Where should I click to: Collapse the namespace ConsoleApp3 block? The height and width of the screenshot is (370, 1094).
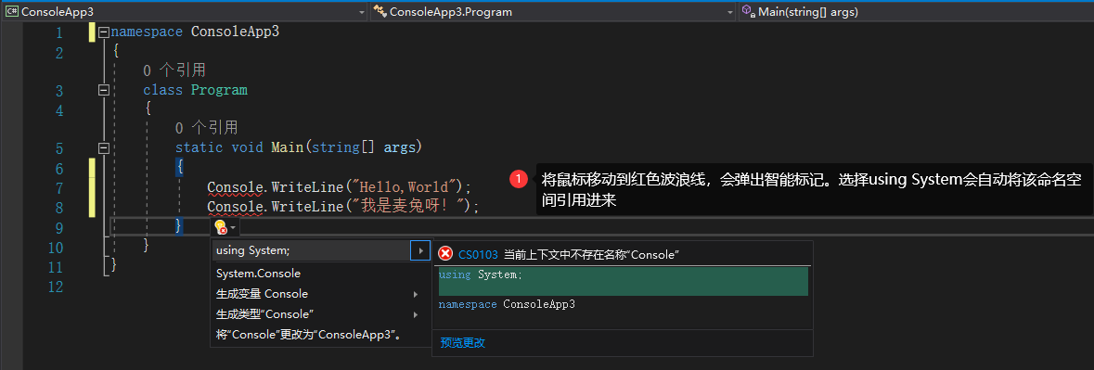pos(104,32)
